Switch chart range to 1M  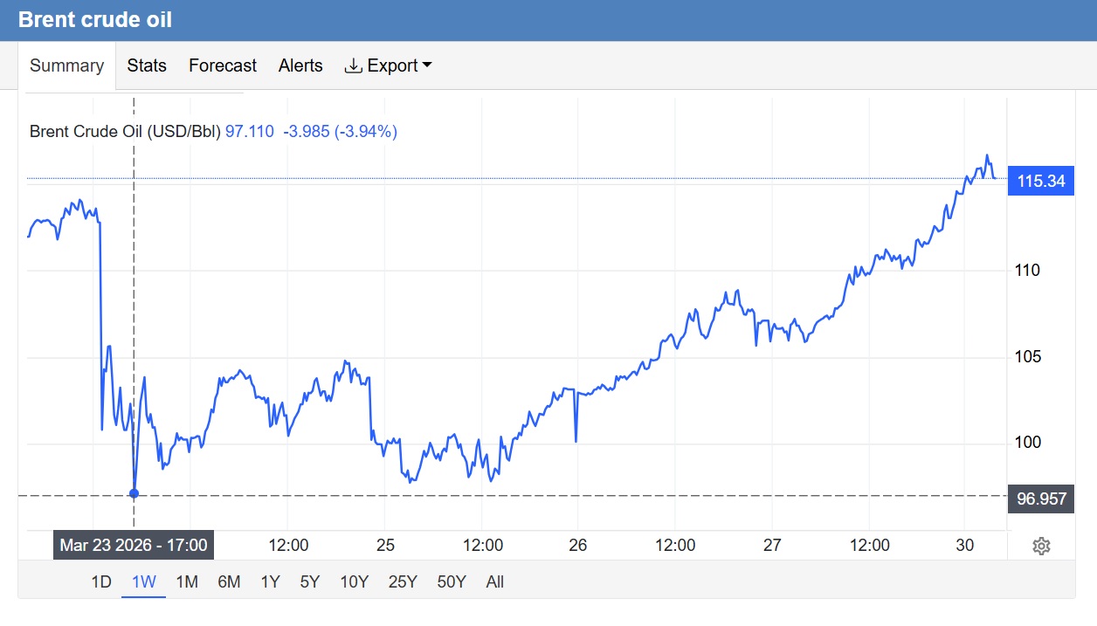(186, 581)
